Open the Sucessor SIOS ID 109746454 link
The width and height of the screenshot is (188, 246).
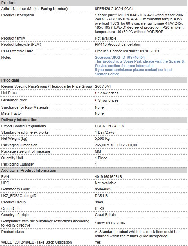coord(119,57)
